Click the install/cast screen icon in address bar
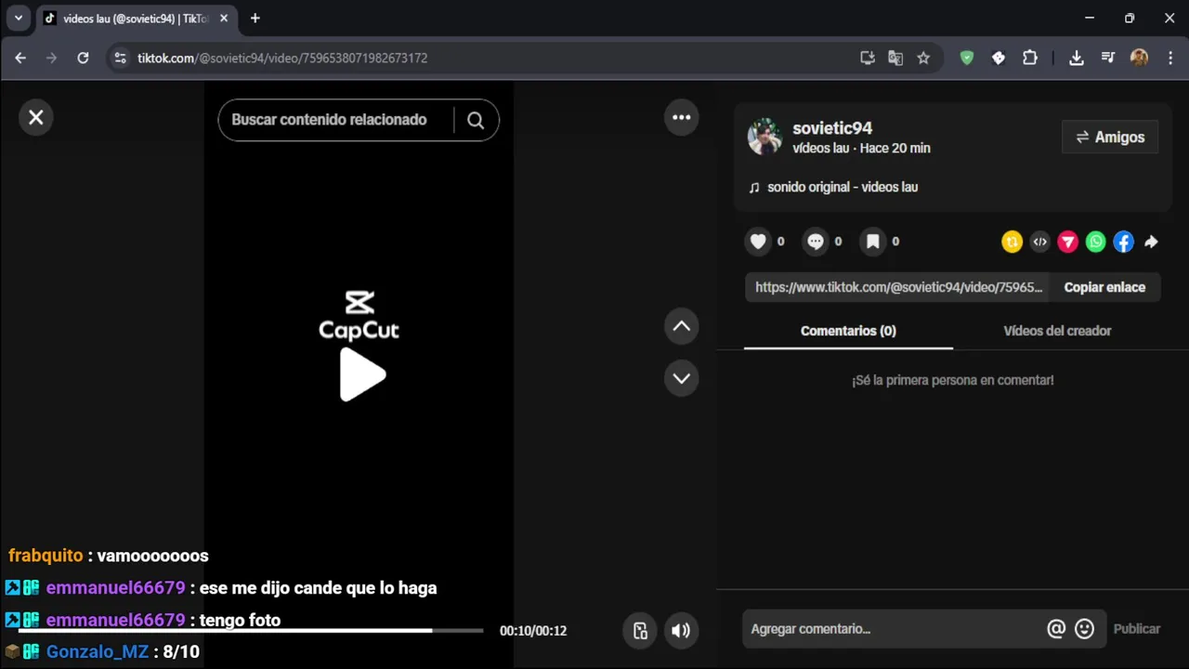Screen dimensions: 1189x669 (x=868, y=58)
